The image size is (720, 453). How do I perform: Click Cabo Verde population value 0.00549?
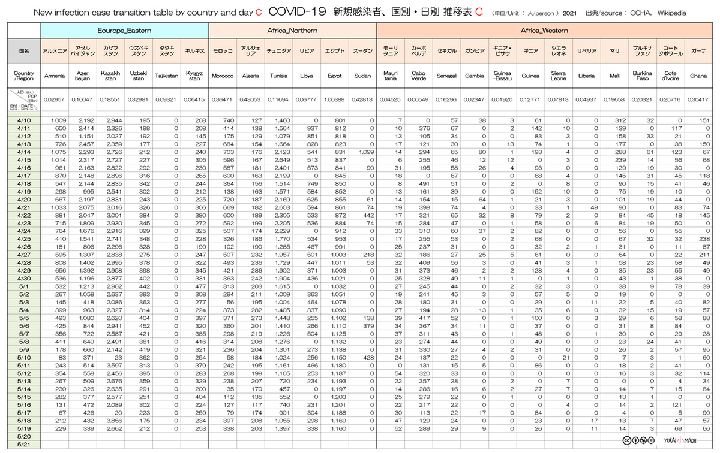418,99
